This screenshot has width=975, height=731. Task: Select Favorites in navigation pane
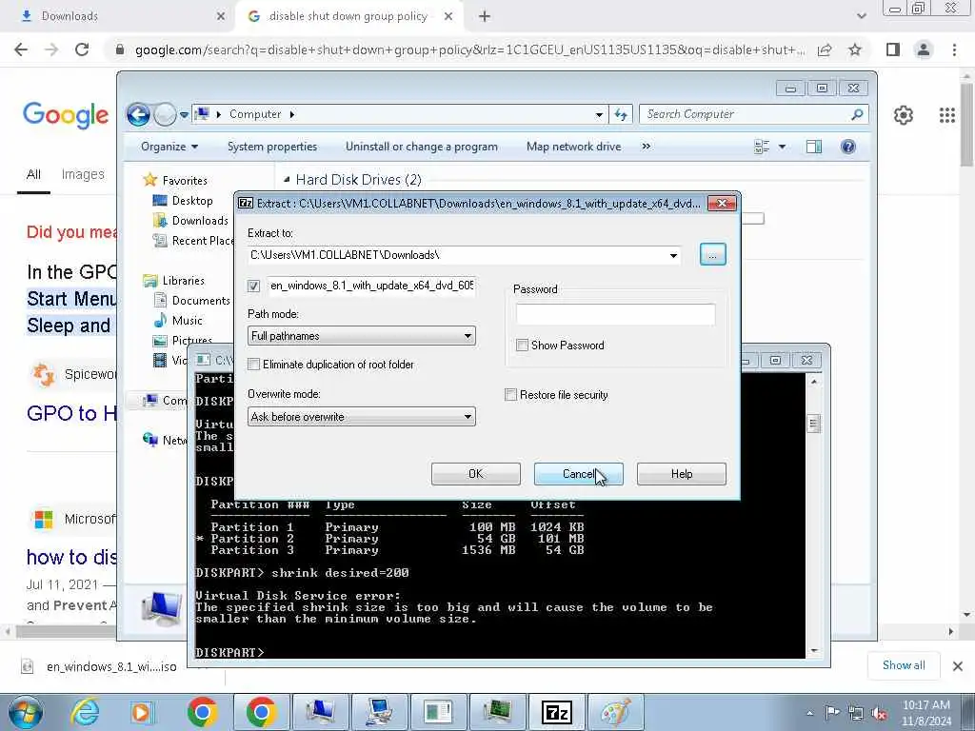coord(185,180)
